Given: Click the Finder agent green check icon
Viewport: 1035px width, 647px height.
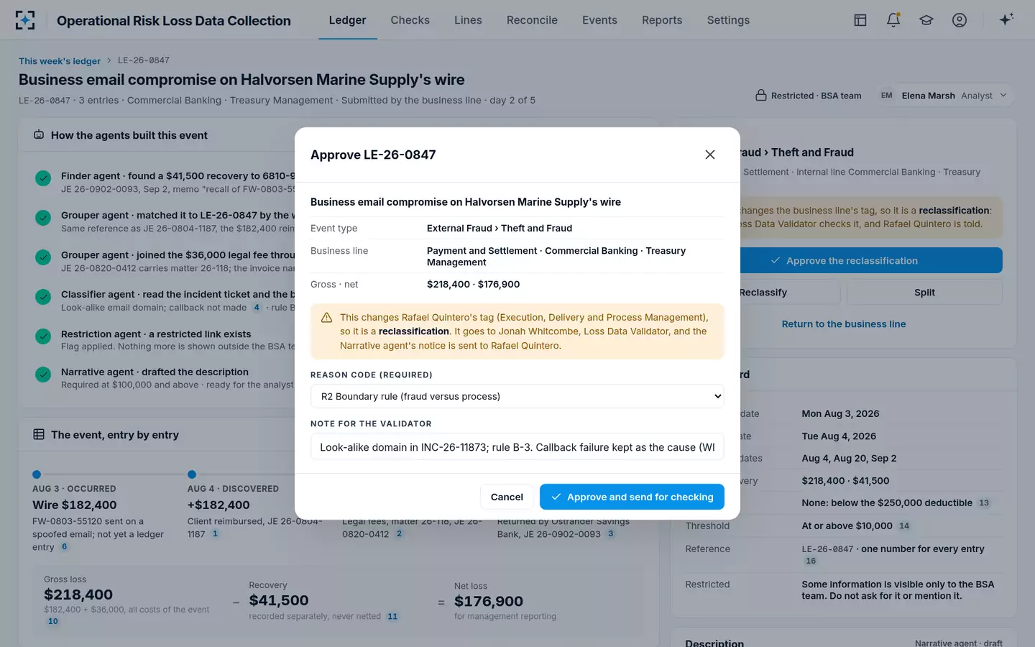Looking at the screenshot, I should [x=43, y=178].
